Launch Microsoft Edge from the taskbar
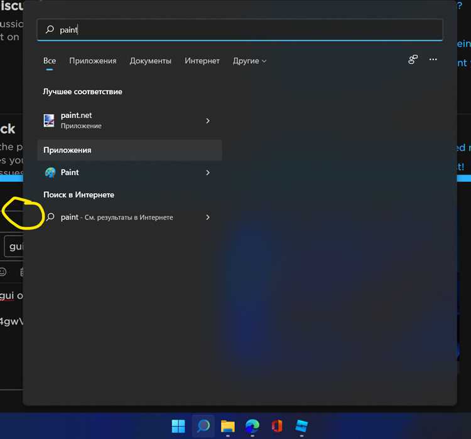This screenshot has width=471, height=439. coord(252,426)
